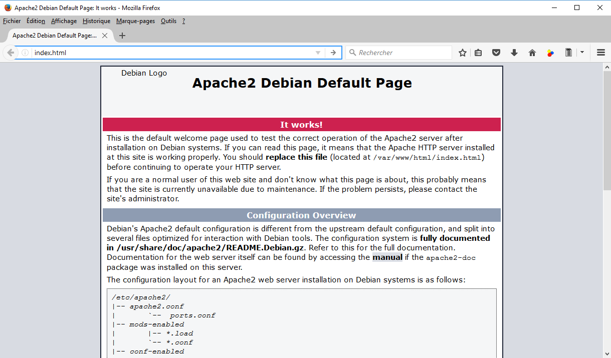Click the Pocket save icon
The height and width of the screenshot is (358, 611).
(x=496, y=53)
